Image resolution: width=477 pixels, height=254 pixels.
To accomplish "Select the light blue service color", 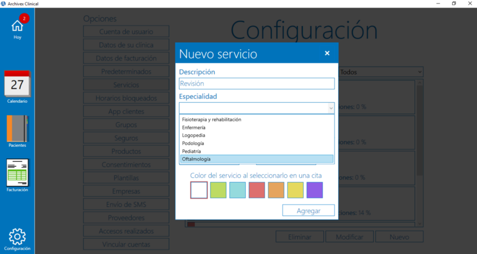I will (x=237, y=190).
